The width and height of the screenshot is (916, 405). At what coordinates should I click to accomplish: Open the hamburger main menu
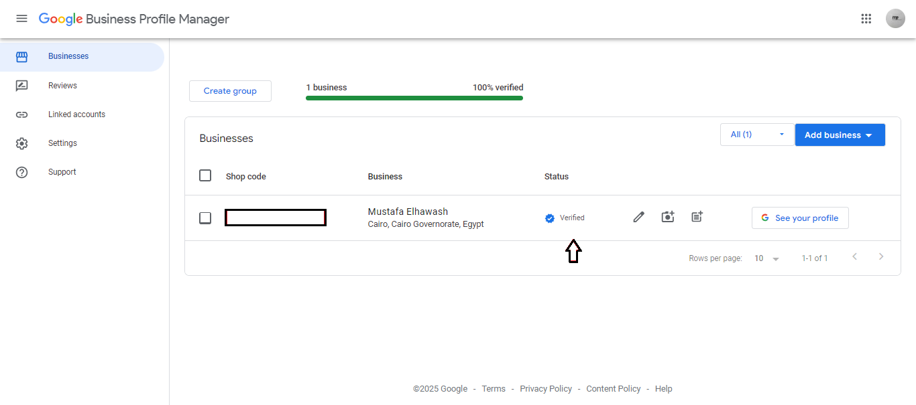coord(21,19)
